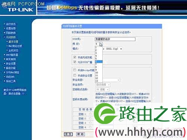
Task: Open the 设置向导 sidebar item
Action: point(11,28)
